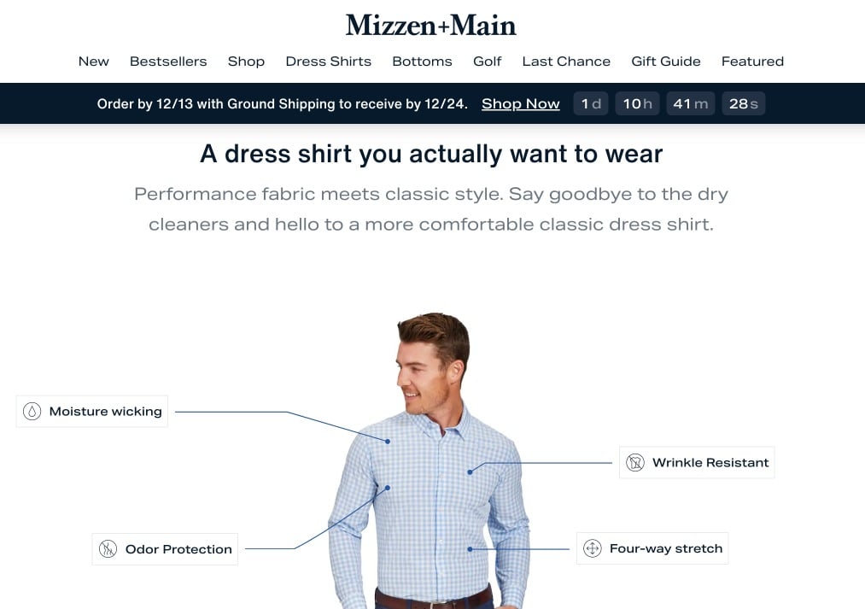Click the Moisture wicking water drop icon
Screen dimensions: 865x609
[32, 412]
